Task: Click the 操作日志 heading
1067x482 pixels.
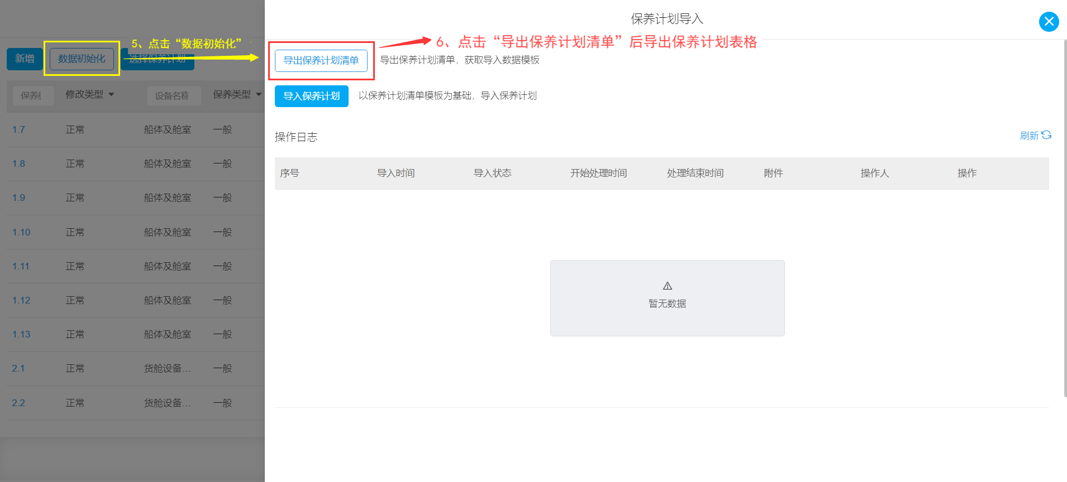Action: (x=296, y=137)
